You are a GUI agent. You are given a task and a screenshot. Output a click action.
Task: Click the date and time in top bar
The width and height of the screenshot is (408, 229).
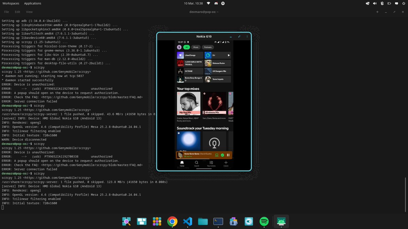(193, 3)
